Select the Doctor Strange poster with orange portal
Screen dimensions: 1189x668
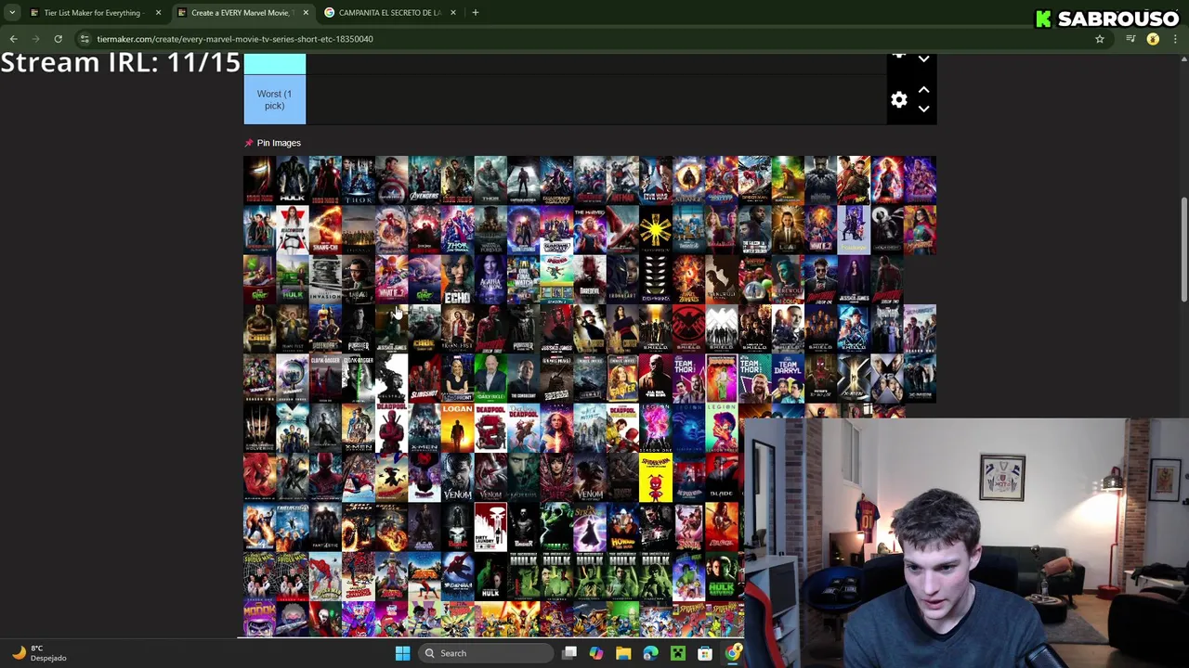pyautogui.click(x=688, y=179)
